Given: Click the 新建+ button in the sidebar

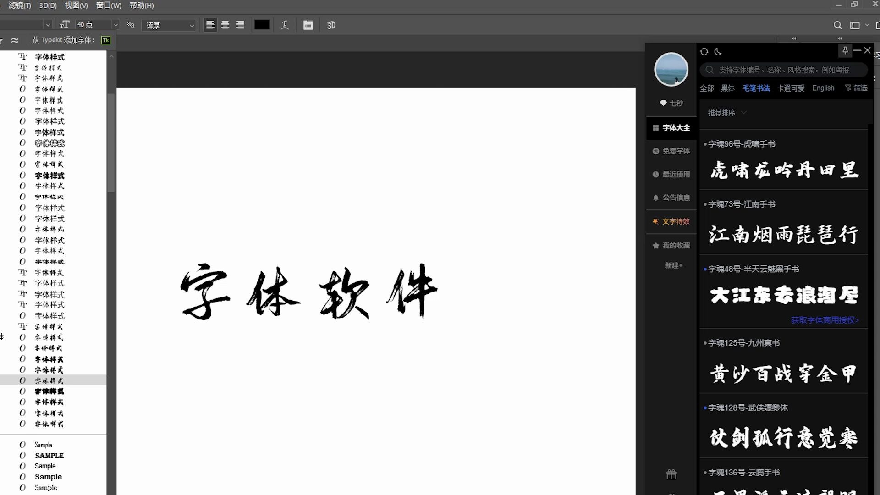Looking at the screenshot, I should [674, 265].
